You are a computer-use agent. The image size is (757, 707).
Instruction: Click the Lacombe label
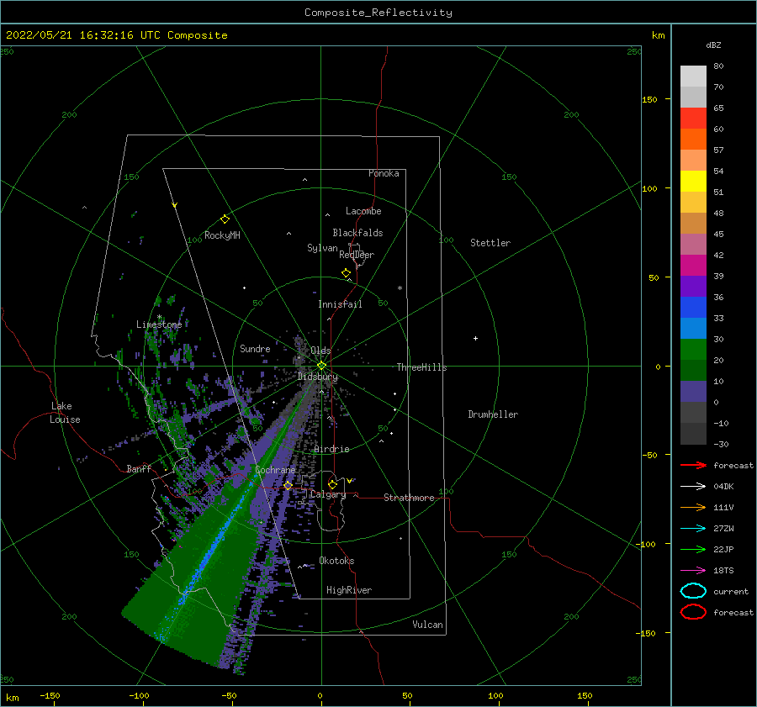(363, 211)
